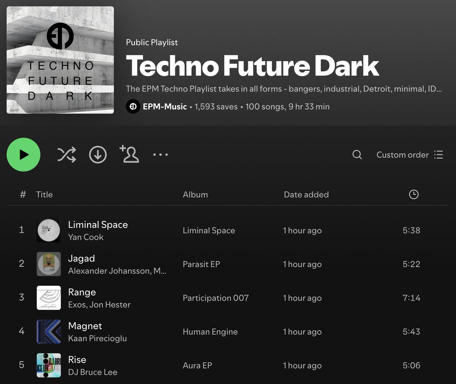
Task: Click track number 5 for Rise
Action: coord(22,365)
